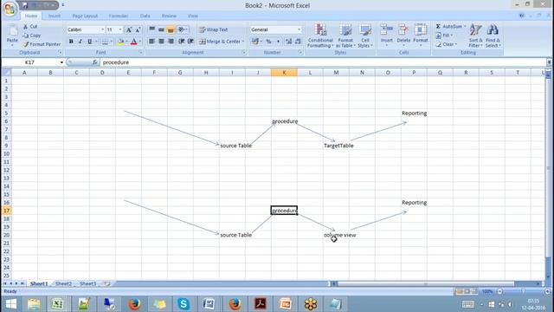Activate Format Painter
Screen dimensions: 554x312
tap(42, 44)
